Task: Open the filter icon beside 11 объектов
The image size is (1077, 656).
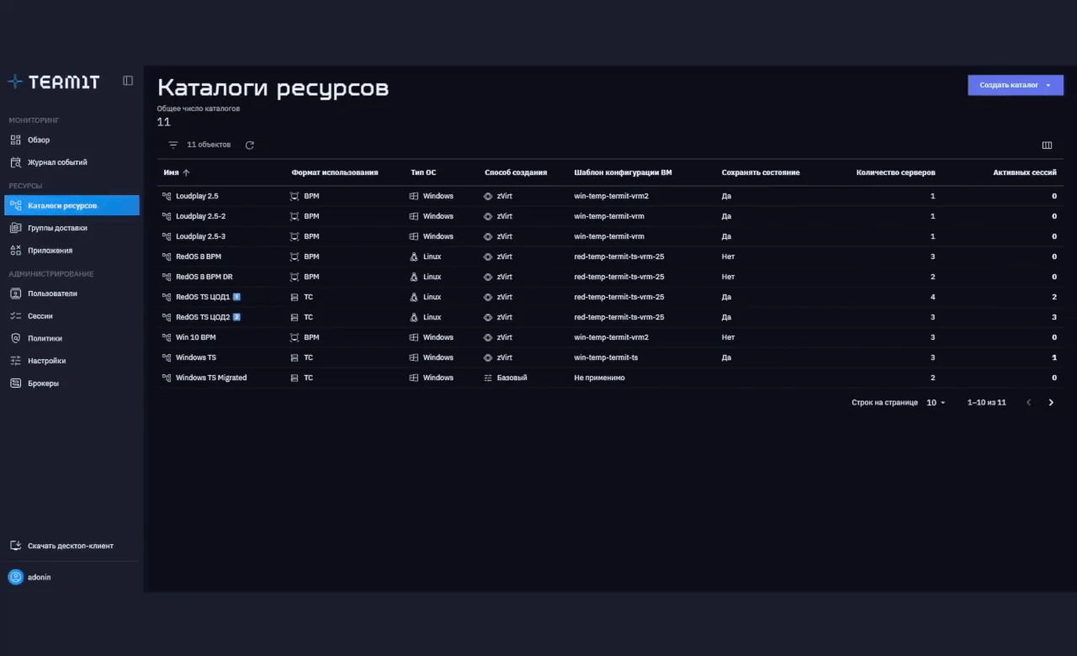Action: coord(173,145)
